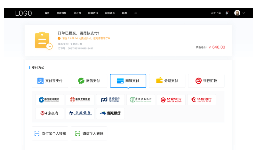This screenshot has width=256, height=158.
Task: Click 支付宝个人转账 button
Action: click(50, 133)
